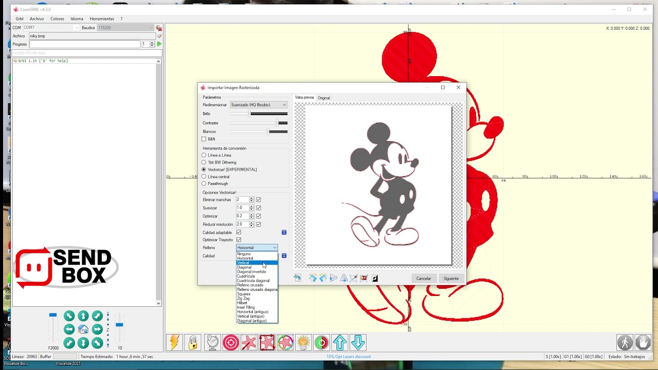Click the star corner-arrow icon
This screenshot has height=370, width=658.
click(249, 342)
